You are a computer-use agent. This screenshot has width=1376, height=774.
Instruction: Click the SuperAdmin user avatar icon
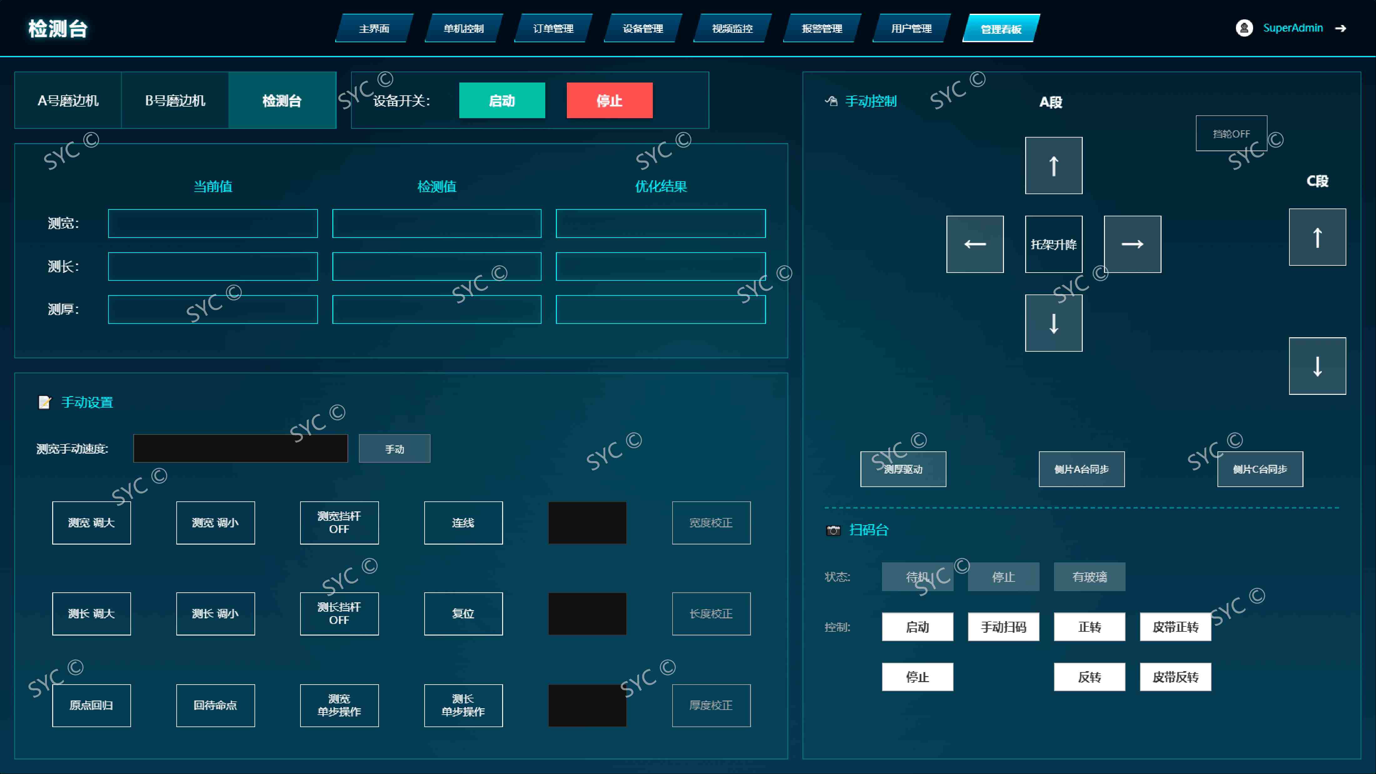tap(1244, 28)
